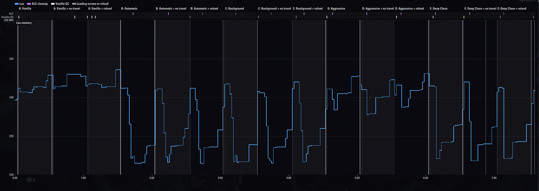
Task: Click the 3:00 time axis label
Action: point(220,178)
